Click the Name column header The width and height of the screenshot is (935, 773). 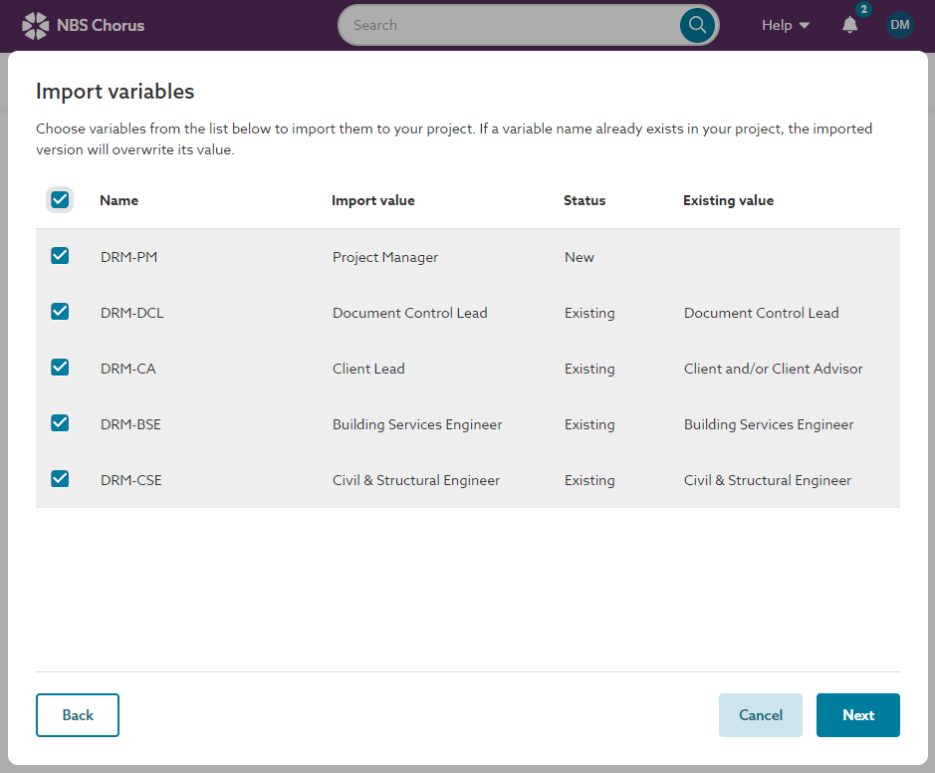[118, 200]
